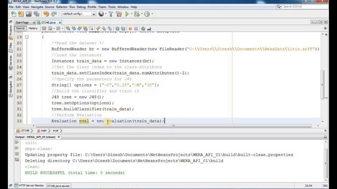Collapse the code fold at line 19
The width and height of the screenshot is (337, 189).
27,37
